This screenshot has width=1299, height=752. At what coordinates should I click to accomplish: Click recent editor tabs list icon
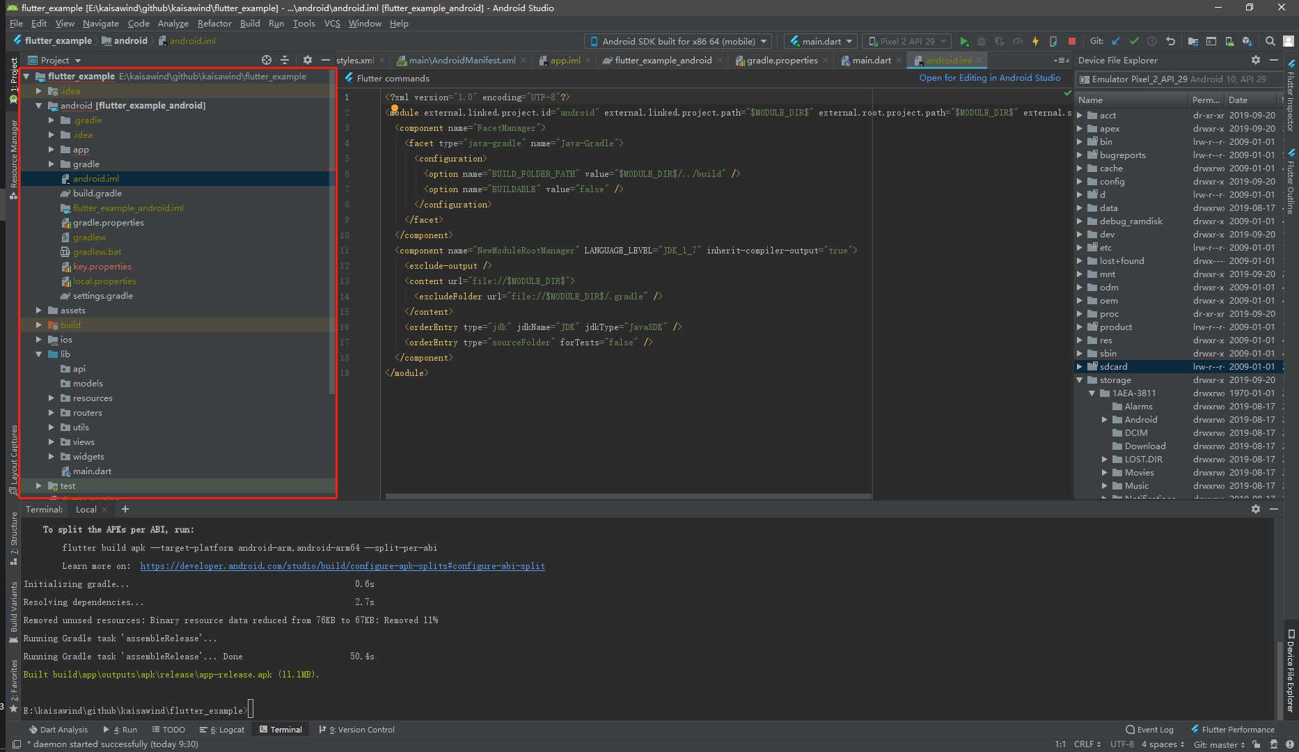point(1062,61)
